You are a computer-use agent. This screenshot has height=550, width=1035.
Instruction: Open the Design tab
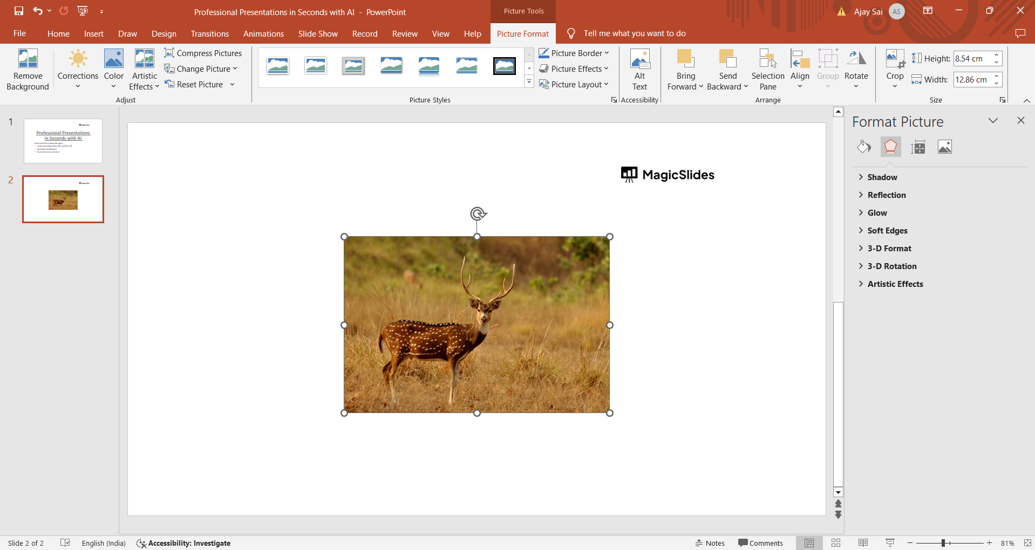tap(164, 33)
